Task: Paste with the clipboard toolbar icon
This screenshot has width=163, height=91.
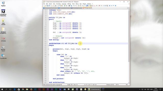Action: 62,6
